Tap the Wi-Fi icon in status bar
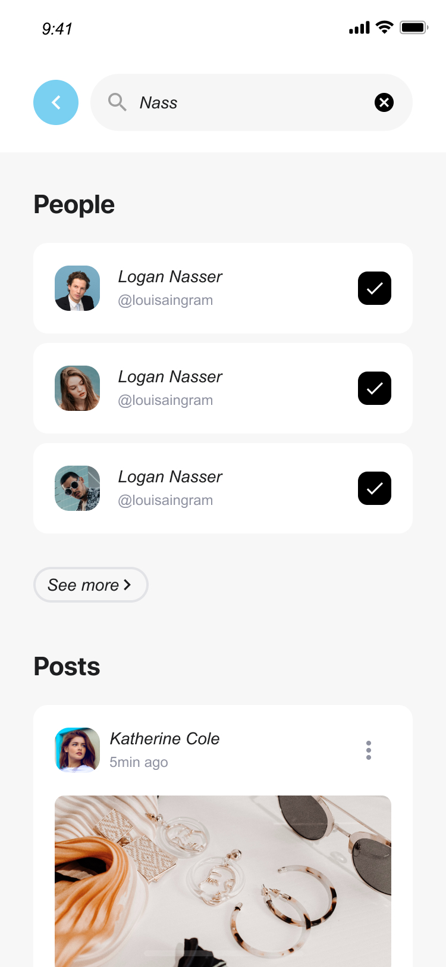The height and width of the screenshot is (967, 446). coord(385,27)
